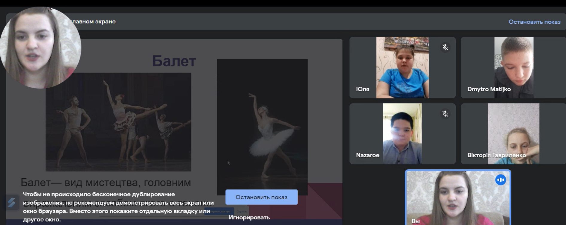Click the small "Закрыть доступ" button
This screenshot has width=566, height=225.
(x=220, y=211)
